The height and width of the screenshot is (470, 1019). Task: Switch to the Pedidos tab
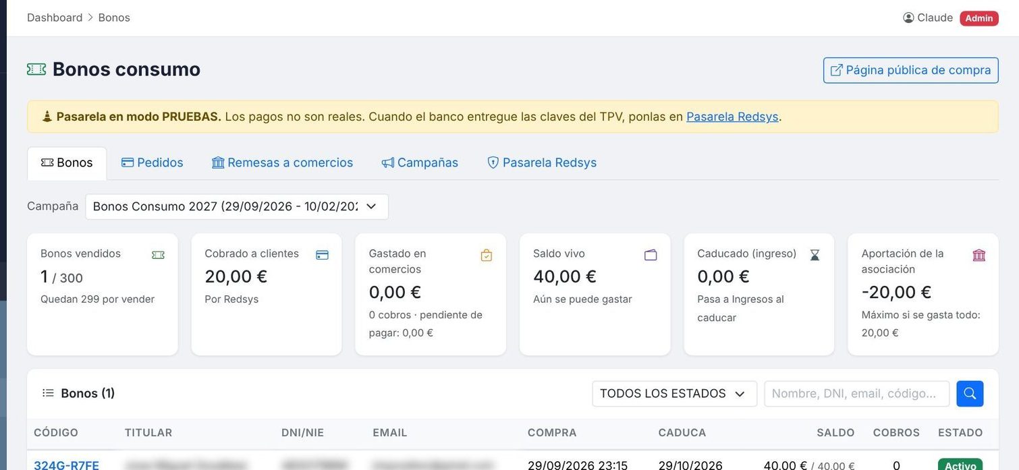click(x=153, y=163)
